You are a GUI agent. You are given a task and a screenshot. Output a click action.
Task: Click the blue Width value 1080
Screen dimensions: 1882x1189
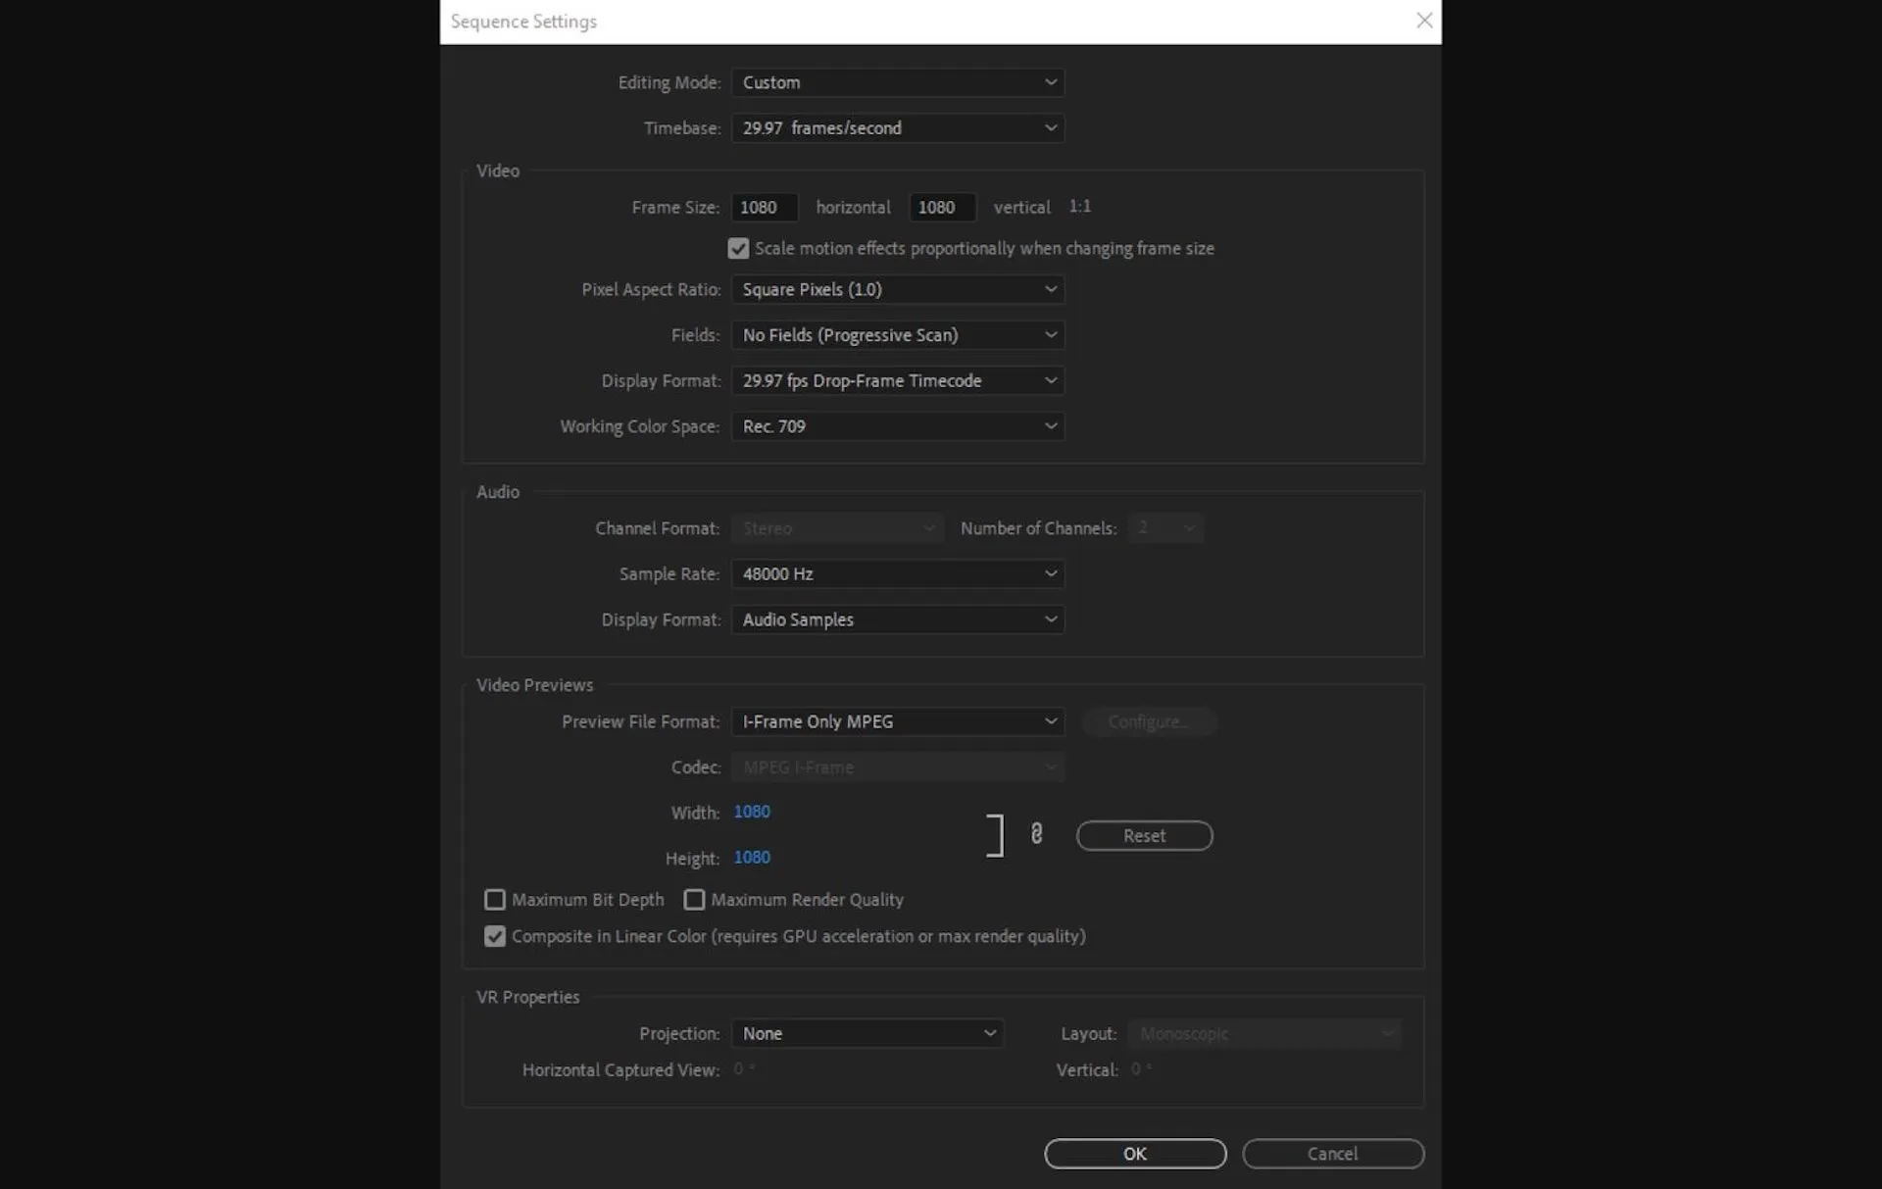(x=752, y=812)
